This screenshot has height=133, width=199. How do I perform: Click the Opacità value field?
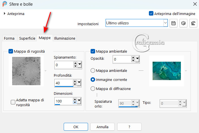click(122, 59)
